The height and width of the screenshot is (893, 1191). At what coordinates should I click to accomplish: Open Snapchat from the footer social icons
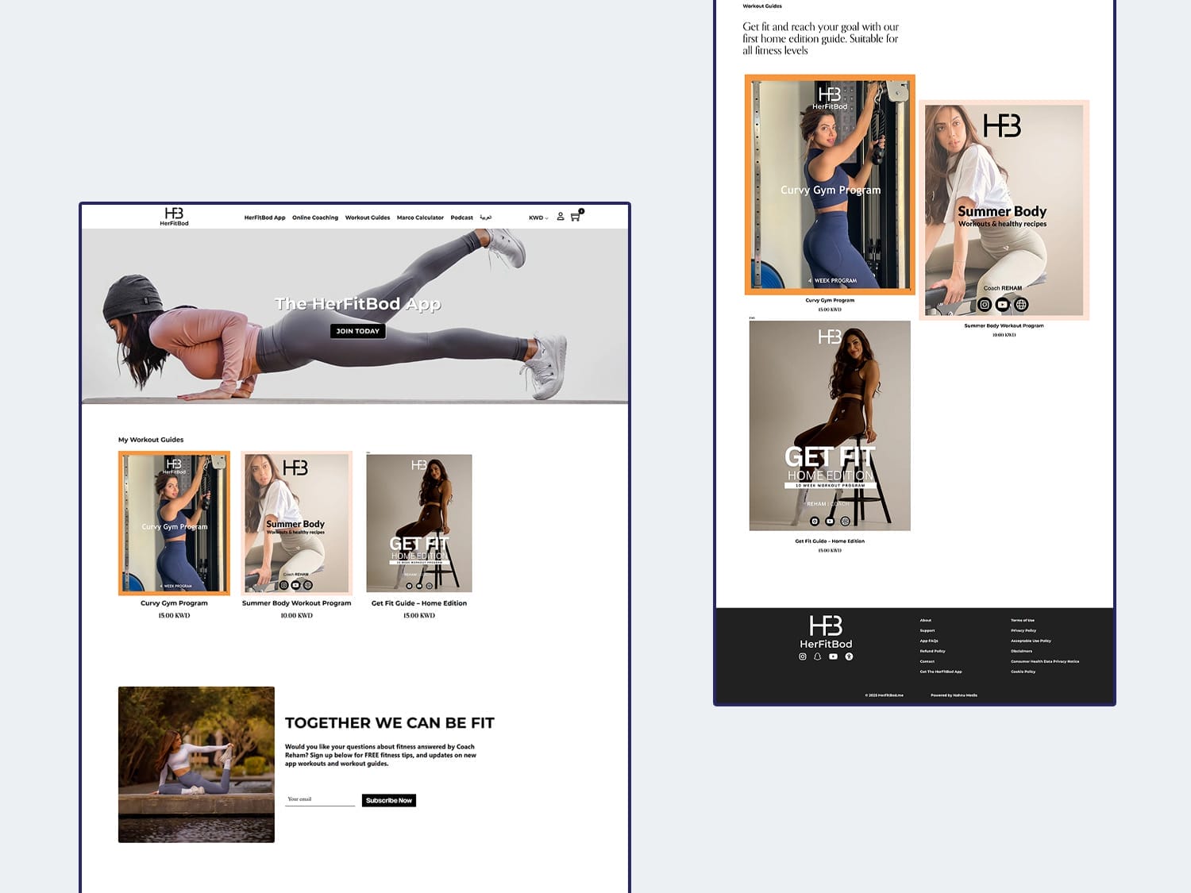(818, 656)
